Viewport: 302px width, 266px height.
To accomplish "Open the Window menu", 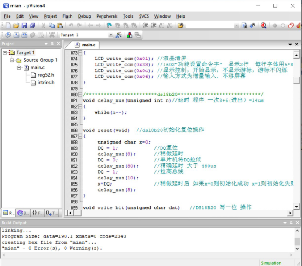I will click(162, 16).
